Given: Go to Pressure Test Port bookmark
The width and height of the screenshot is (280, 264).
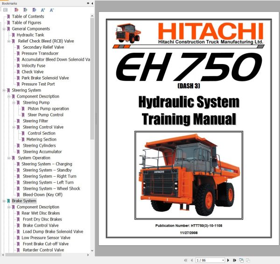Looking at the screenshot, I should (38, 84).
